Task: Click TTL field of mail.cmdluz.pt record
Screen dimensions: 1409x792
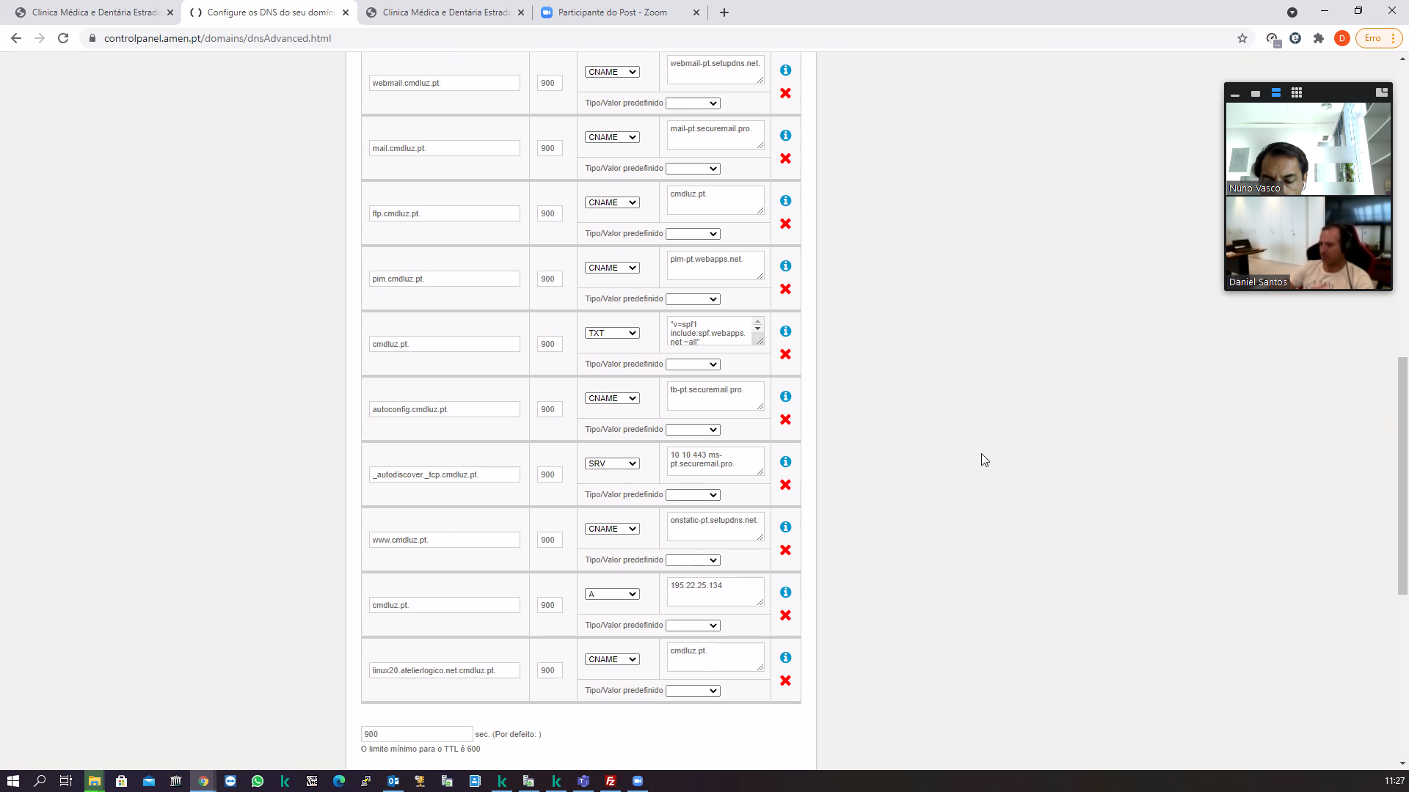Action: (550, 148)
